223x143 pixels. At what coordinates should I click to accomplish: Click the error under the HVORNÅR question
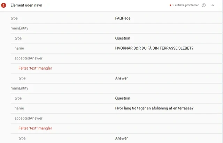pos(35,68)
